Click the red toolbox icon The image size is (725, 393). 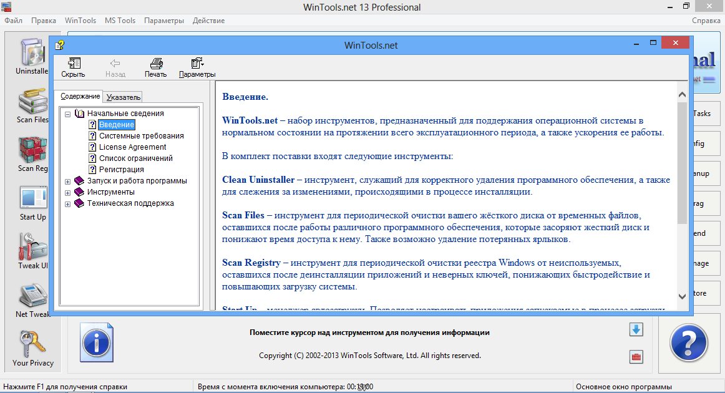coord(636,357)
